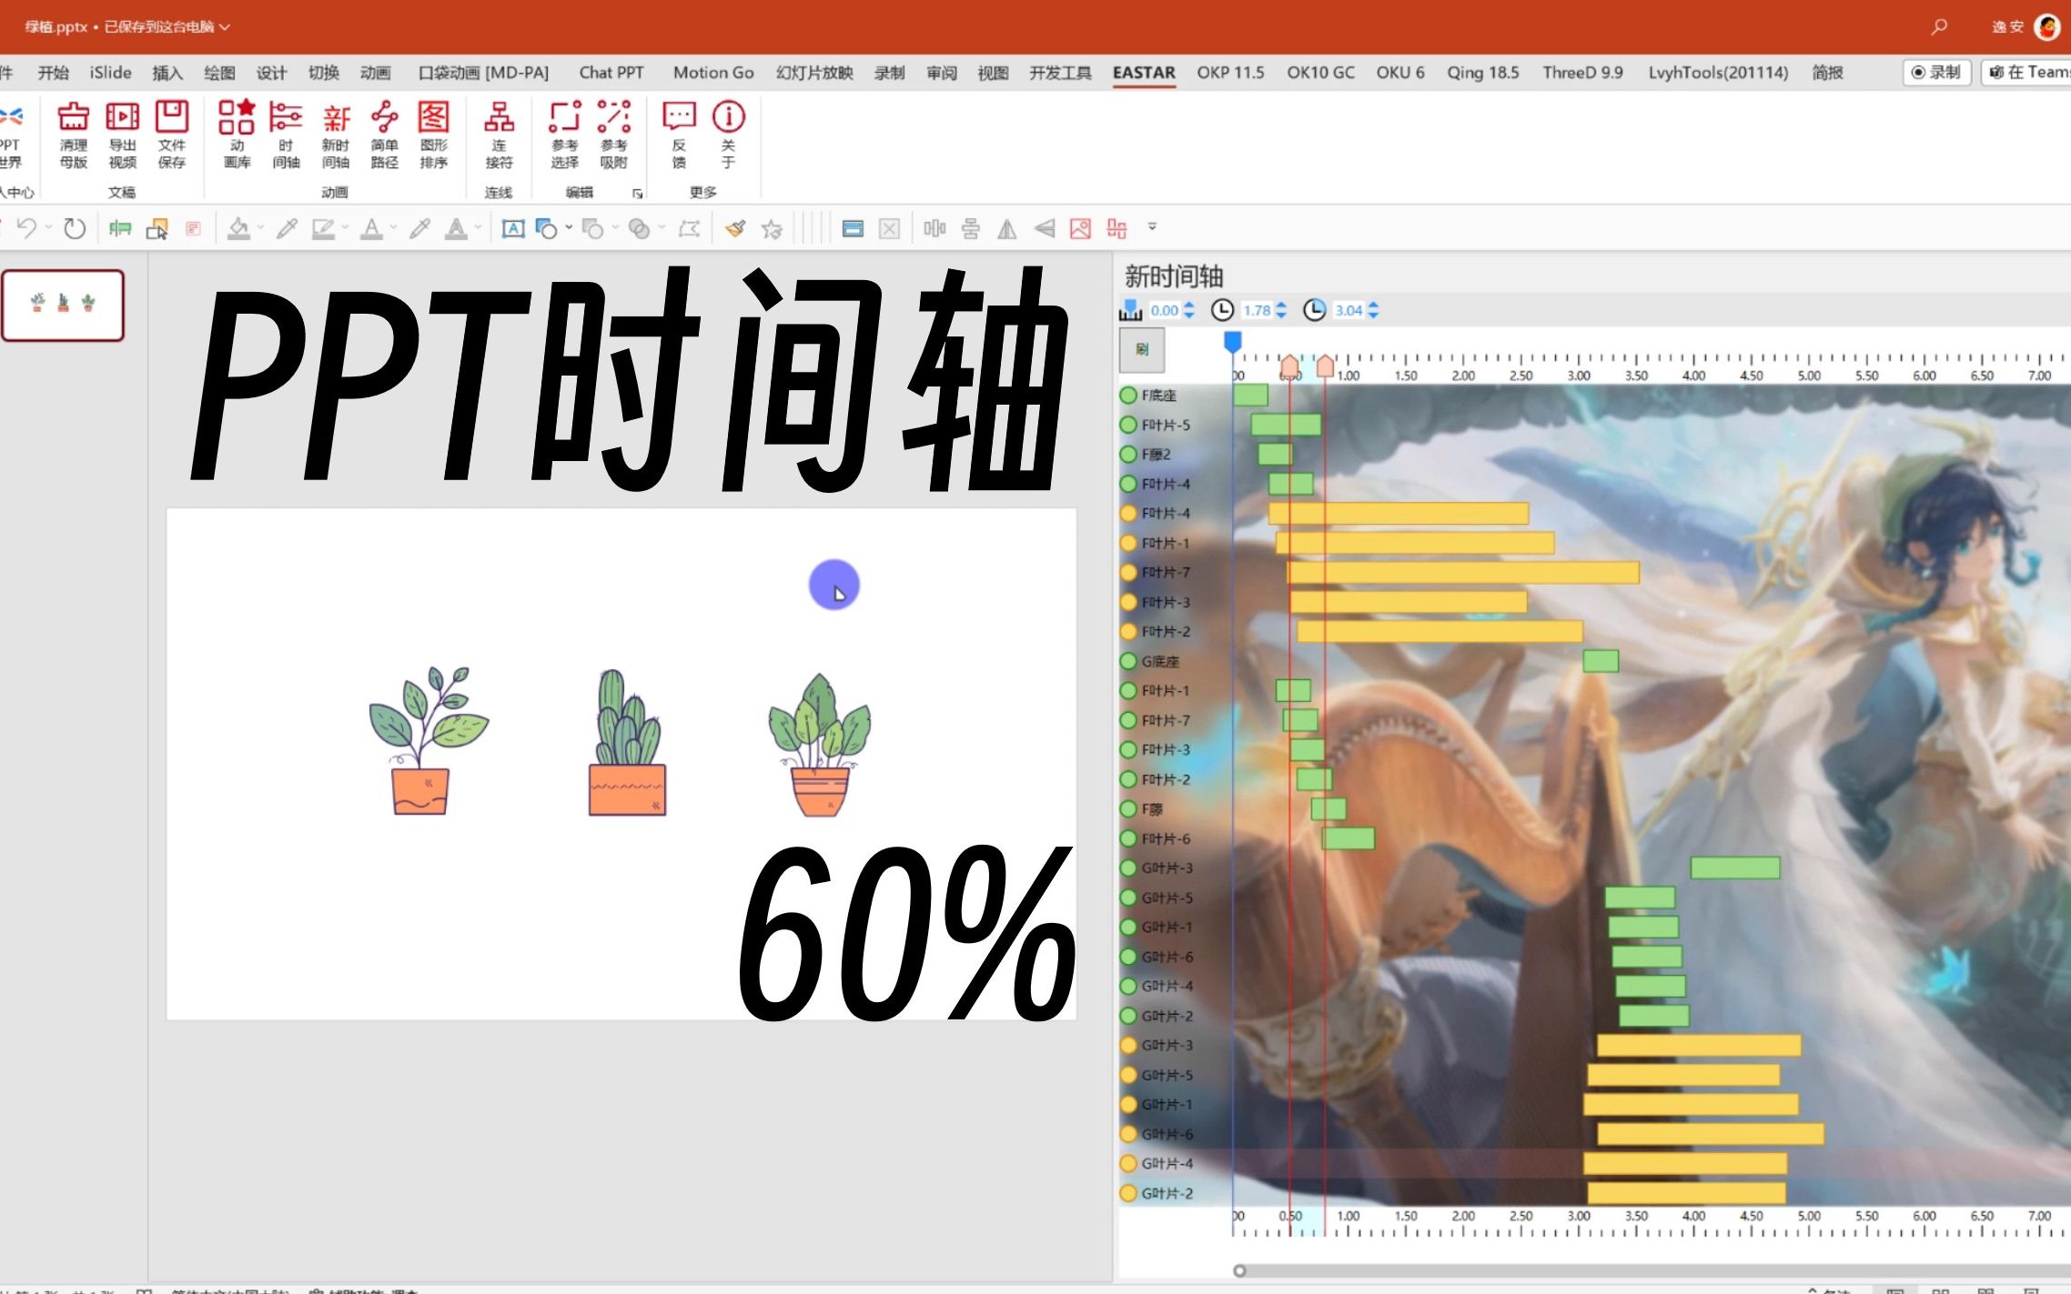The image size is (2071, 1294).
Task: Toggle the yellow G叶片-6 row circle
Action: click(x=1128, y=1134)
